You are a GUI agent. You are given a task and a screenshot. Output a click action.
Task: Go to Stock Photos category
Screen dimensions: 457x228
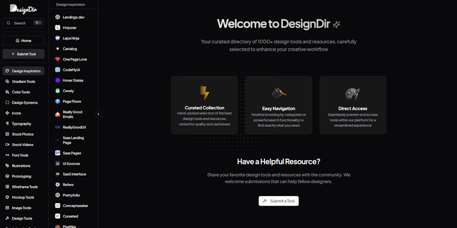pyautogui.click(x=22, y=134)
